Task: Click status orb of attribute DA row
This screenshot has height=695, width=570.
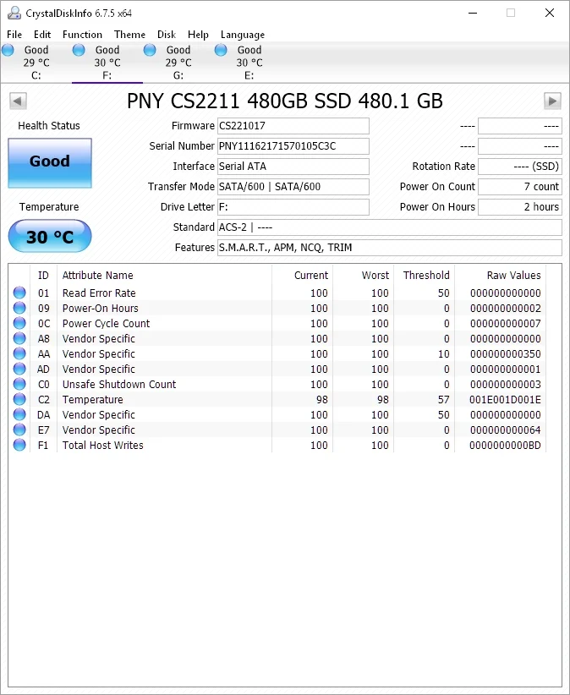Action: coord(19,414)
